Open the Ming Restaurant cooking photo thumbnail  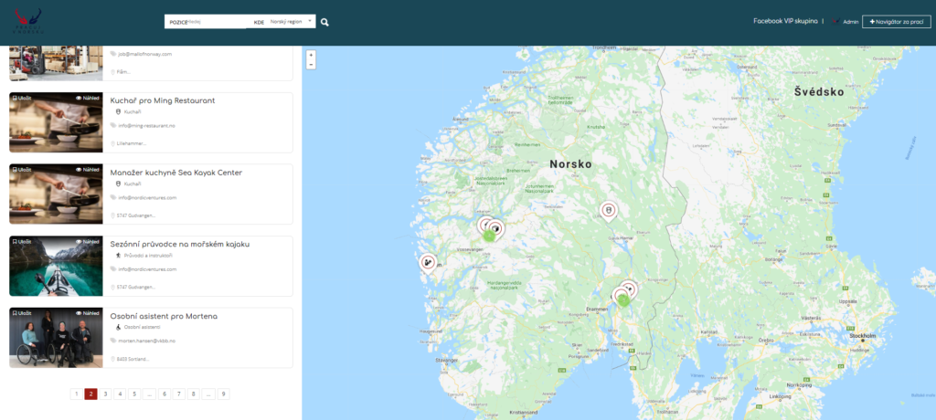click(x=56, y=122)
